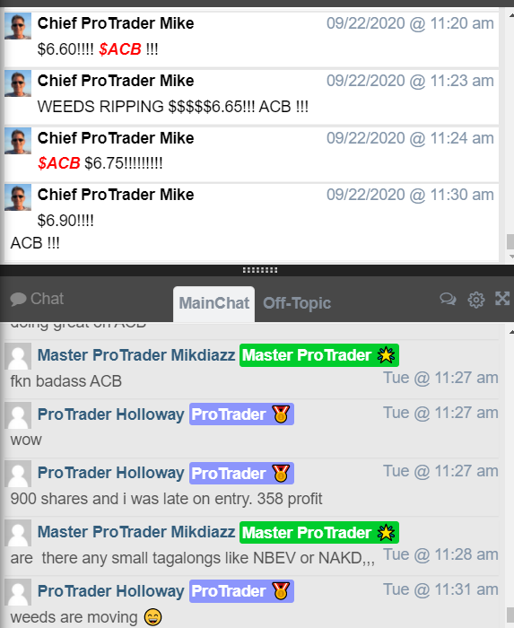Click the chat panel scroll-up arrow
Screen dimensions: 514x628
(x=510, y=332)
